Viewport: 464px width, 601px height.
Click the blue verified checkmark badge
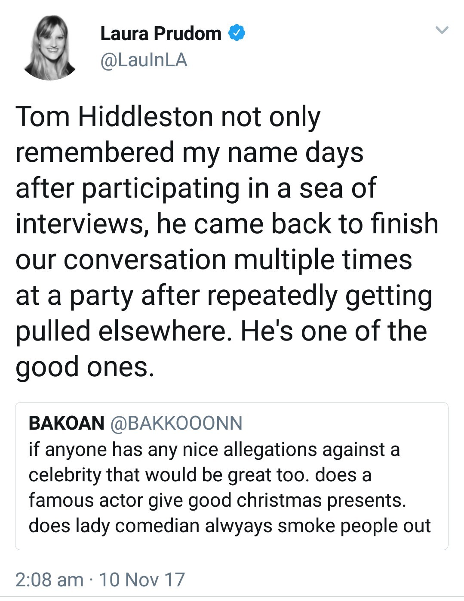pos(237,33)
